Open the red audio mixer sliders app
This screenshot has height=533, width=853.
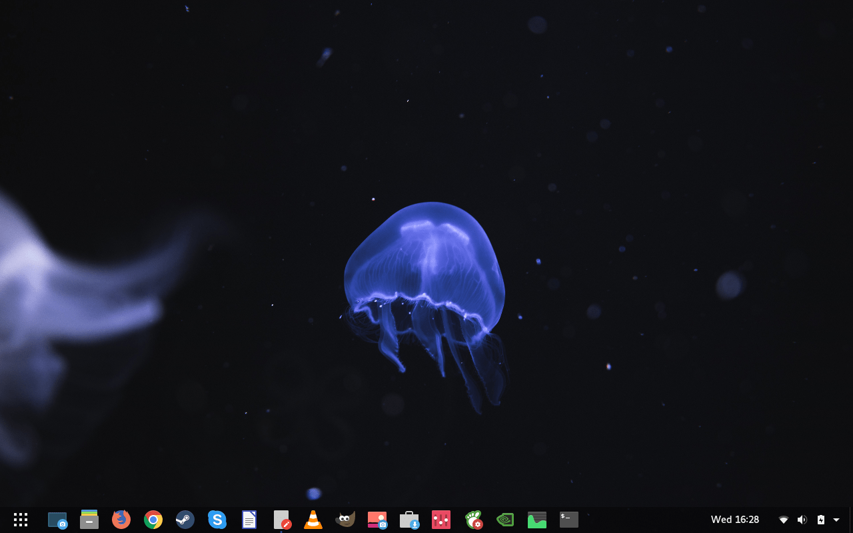click(441, 520)
